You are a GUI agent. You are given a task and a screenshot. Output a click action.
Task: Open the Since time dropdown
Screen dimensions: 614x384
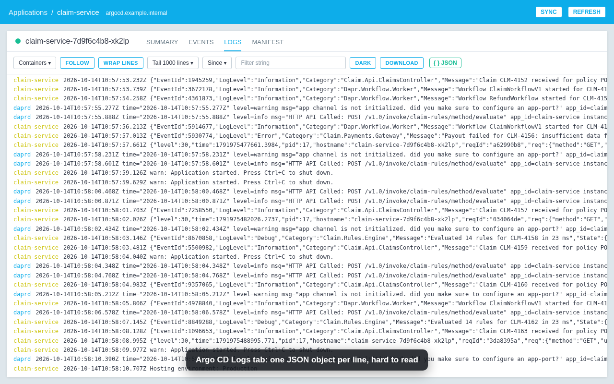(x=217, y=63)
